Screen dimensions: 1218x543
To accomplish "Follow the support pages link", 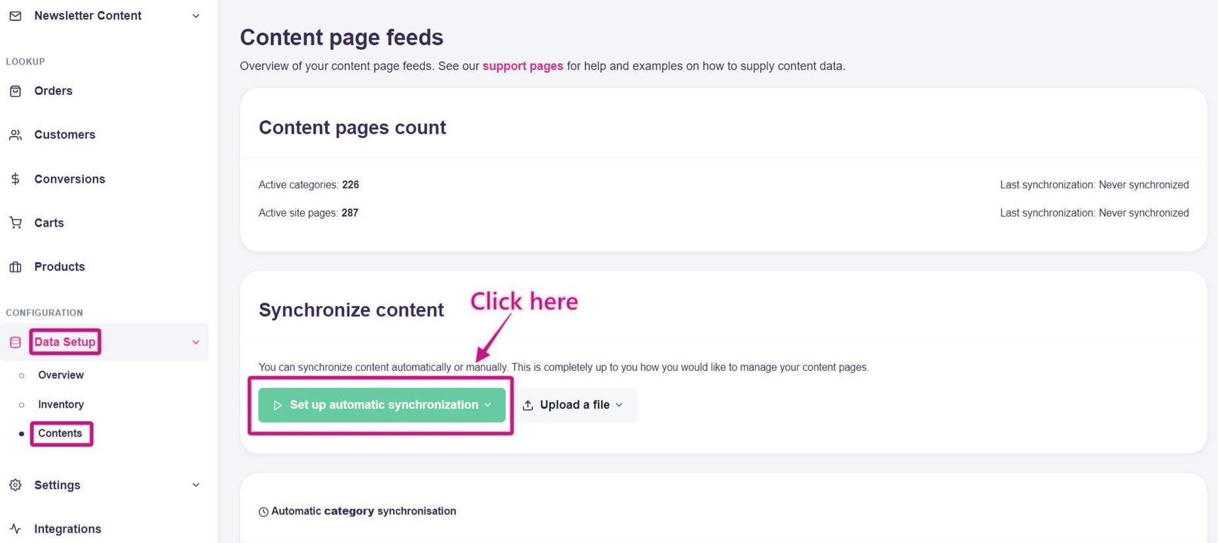I will pyautogui.click(x=523, y=66).
